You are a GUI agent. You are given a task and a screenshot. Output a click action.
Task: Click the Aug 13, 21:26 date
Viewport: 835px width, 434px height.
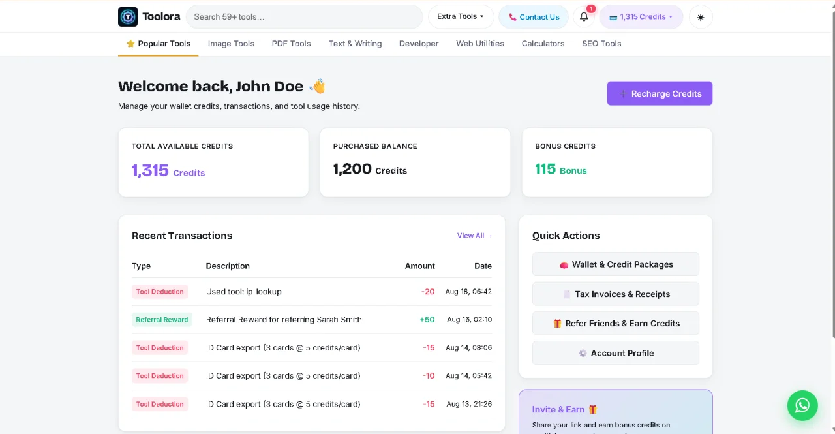tap(469, 404)
